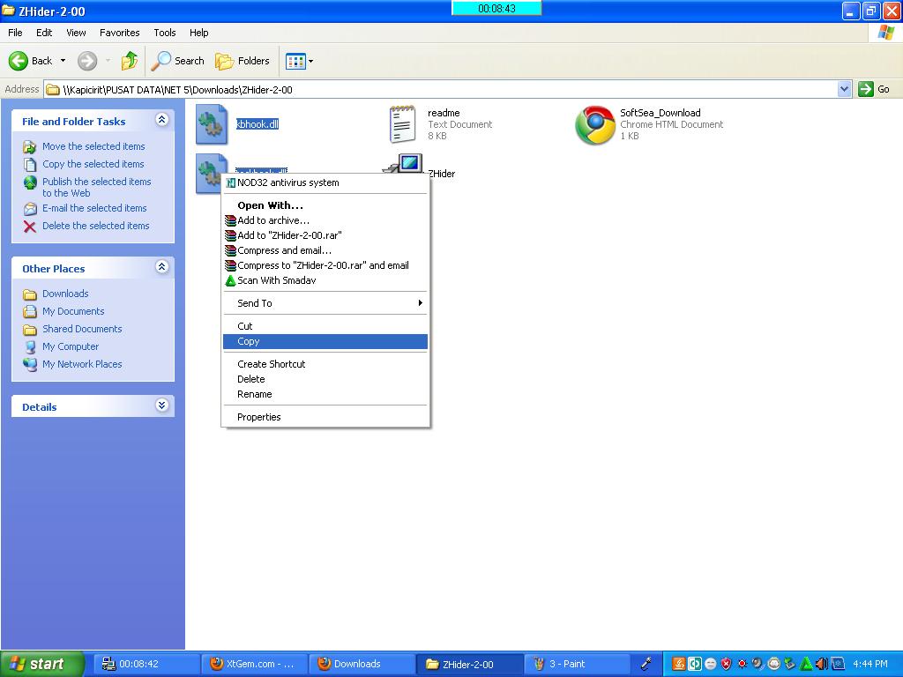The image size is (903, 677).
Task: Choose Copy in context menu
Action: pyautogui.click(x=325, y=341)
